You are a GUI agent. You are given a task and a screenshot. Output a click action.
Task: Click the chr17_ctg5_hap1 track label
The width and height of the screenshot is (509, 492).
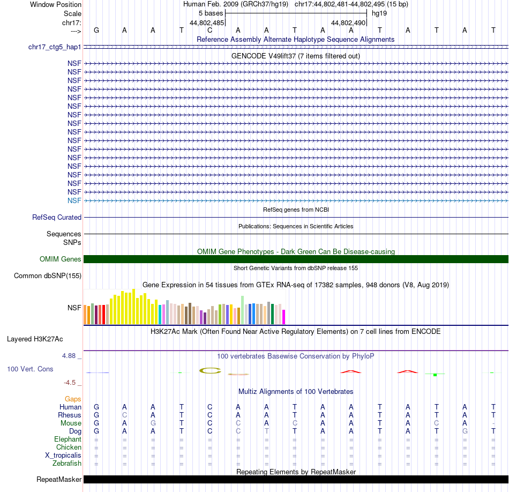[x=55, y=47]
